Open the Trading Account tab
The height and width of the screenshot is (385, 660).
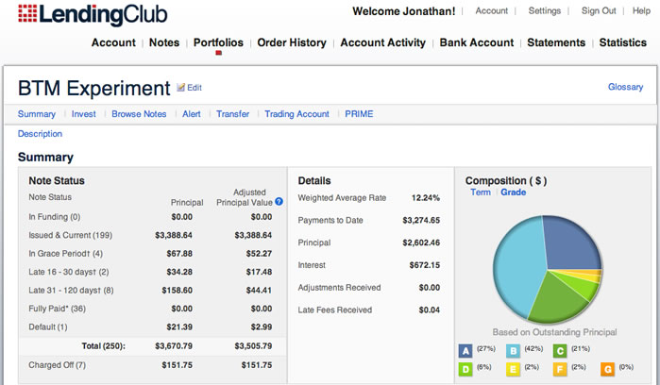(x=296, y=114)
